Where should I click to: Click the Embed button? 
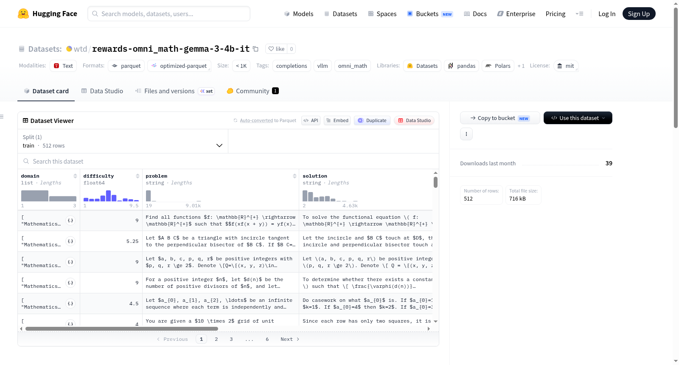click(x=337, y=120)
